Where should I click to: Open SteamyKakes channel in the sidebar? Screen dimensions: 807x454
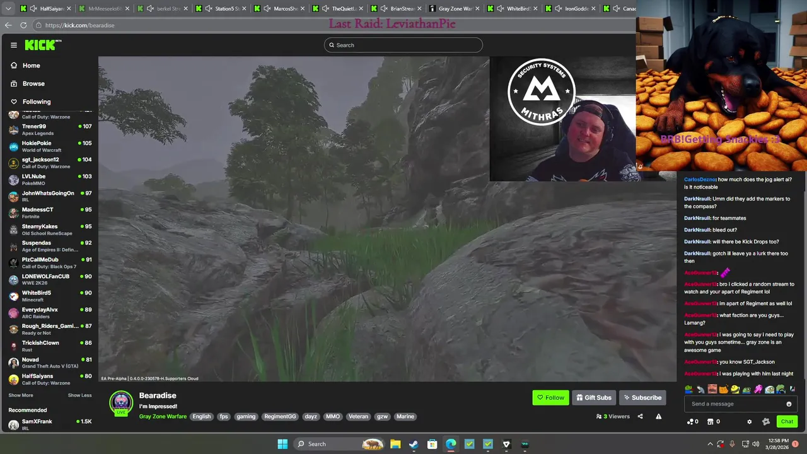pyautogui.click(x=49, y=230)
